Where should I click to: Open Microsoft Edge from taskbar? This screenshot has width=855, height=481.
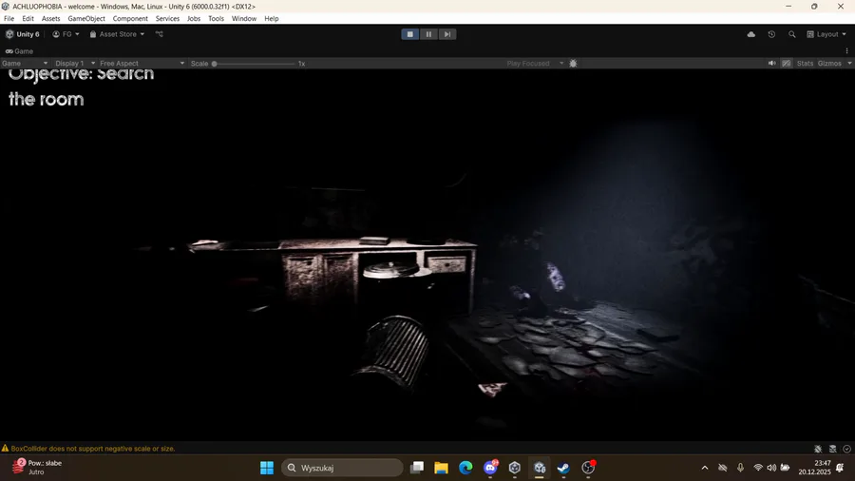point(465,468)
